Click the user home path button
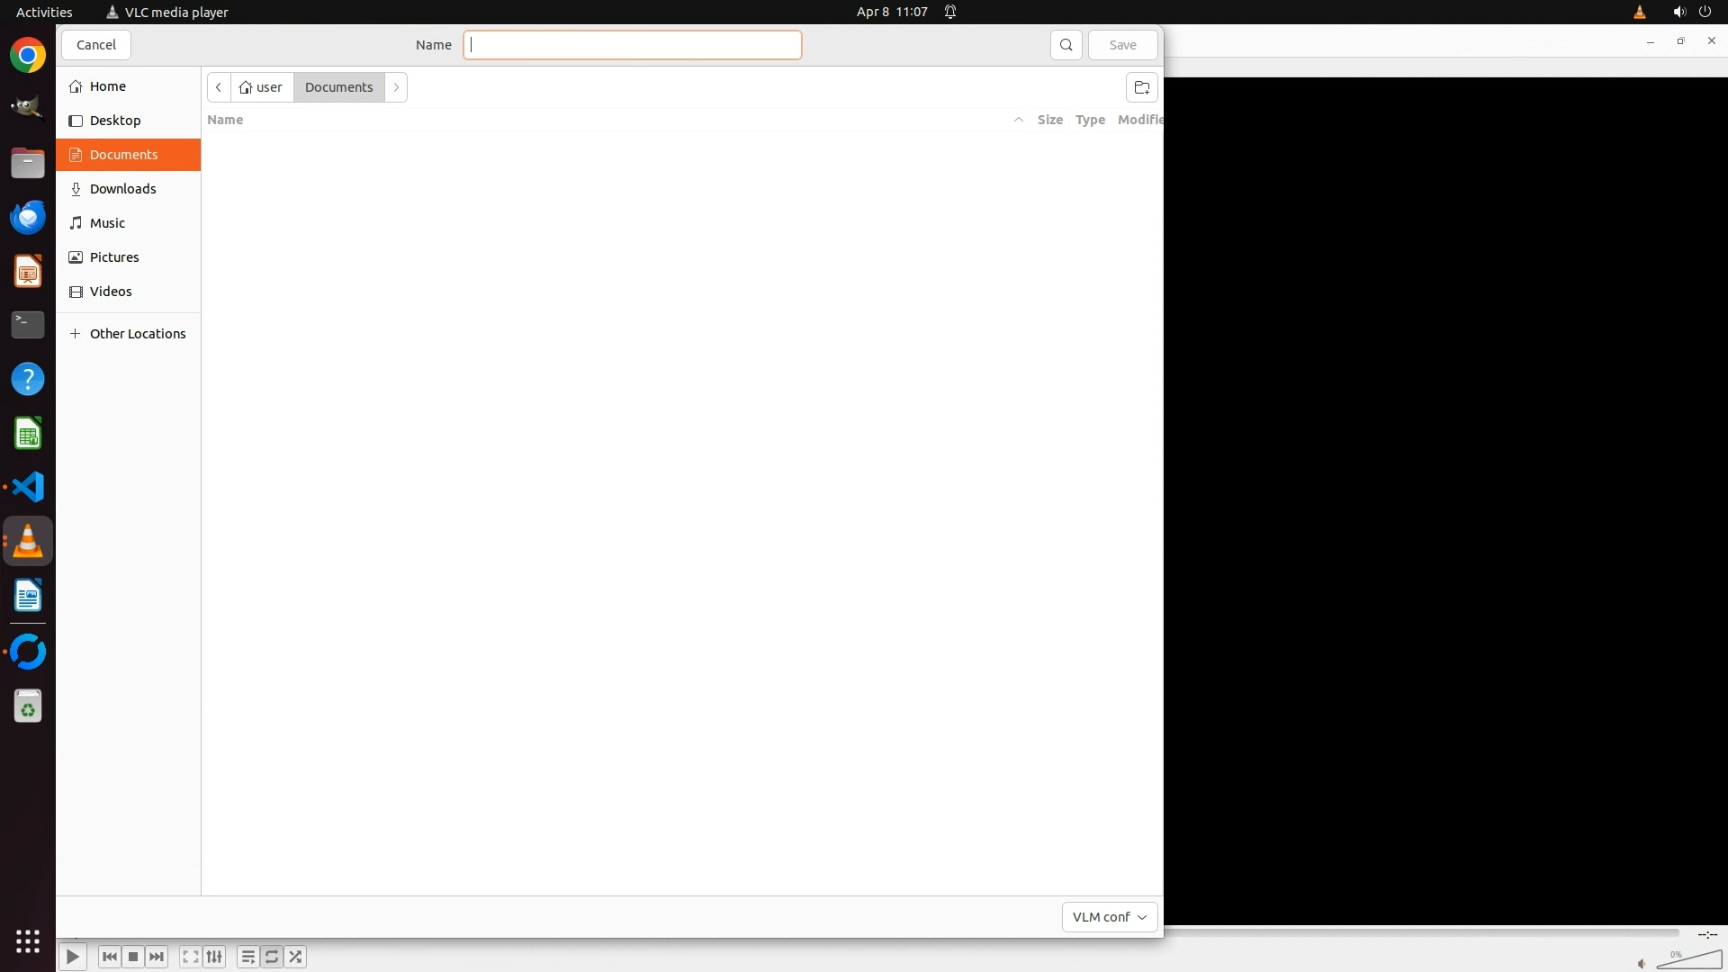1728x972 pixels. (x=262, y=87)
